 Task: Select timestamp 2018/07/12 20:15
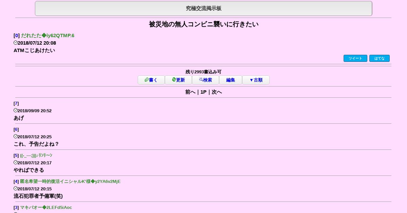pos(35,189)
